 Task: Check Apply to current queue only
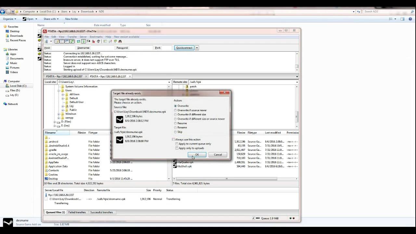coord(177,144)
